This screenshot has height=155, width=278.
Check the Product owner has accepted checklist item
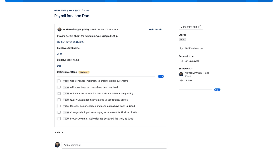(59, 118)
